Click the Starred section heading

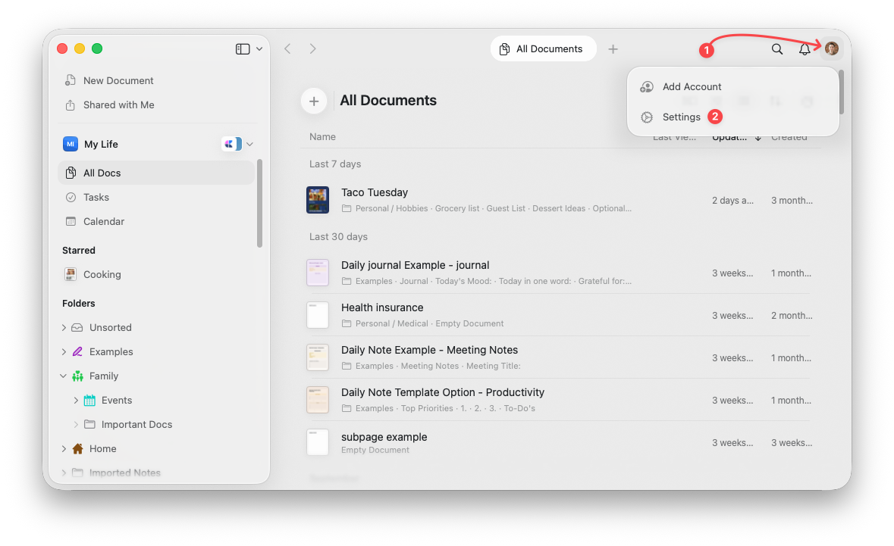click(79, 251)
